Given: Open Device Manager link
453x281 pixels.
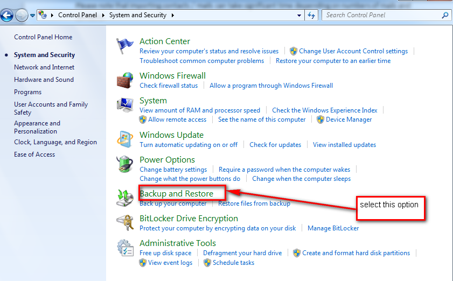Looking at the screenshot, I should pyautogui.click(x=349, y=120).
